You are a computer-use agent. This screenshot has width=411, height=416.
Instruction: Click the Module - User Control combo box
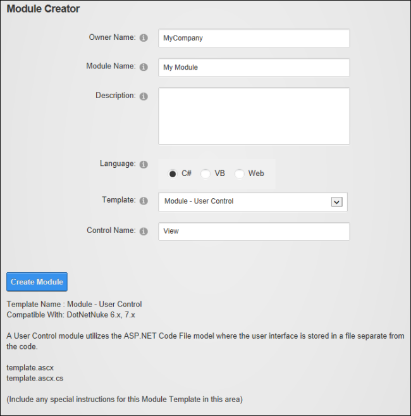pos(253,202)
